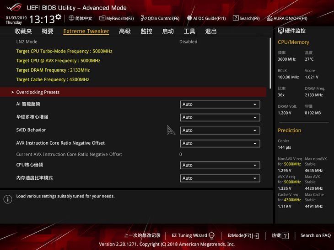Click 27°C temperature reading
334x250 pixels.
tap(309, 59)
